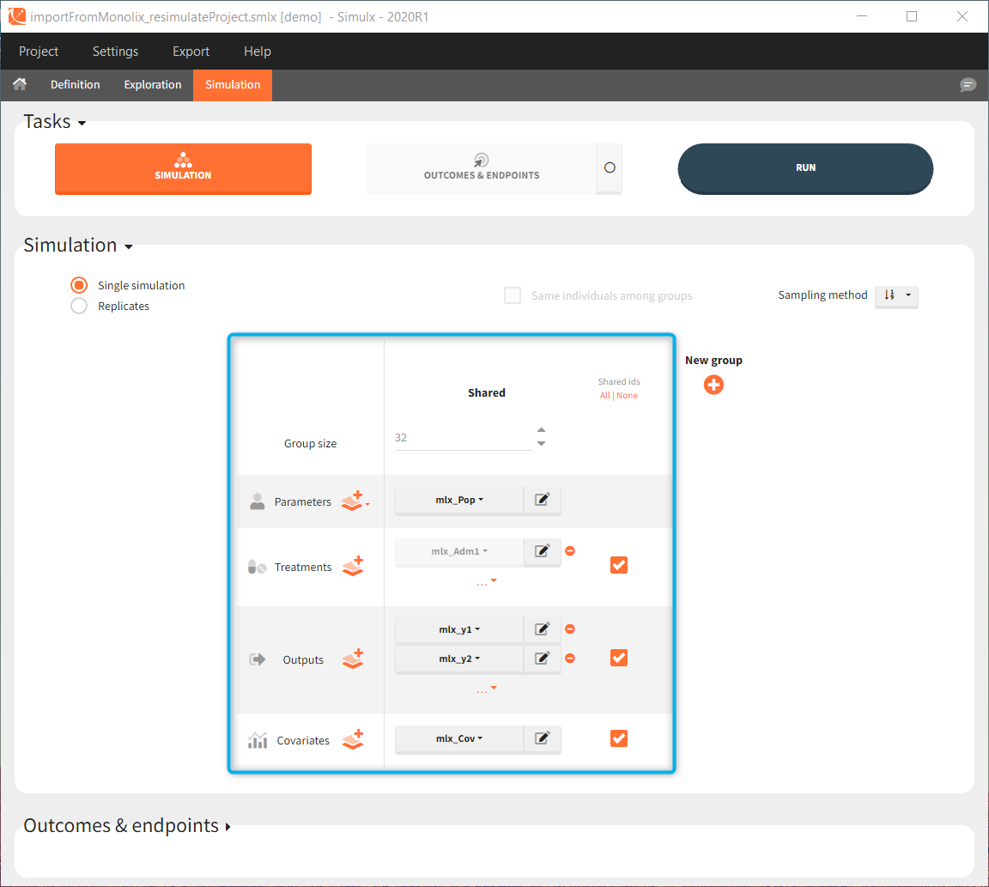Open the Export menu
Screen dimensions: 989x887
point(191,52)
